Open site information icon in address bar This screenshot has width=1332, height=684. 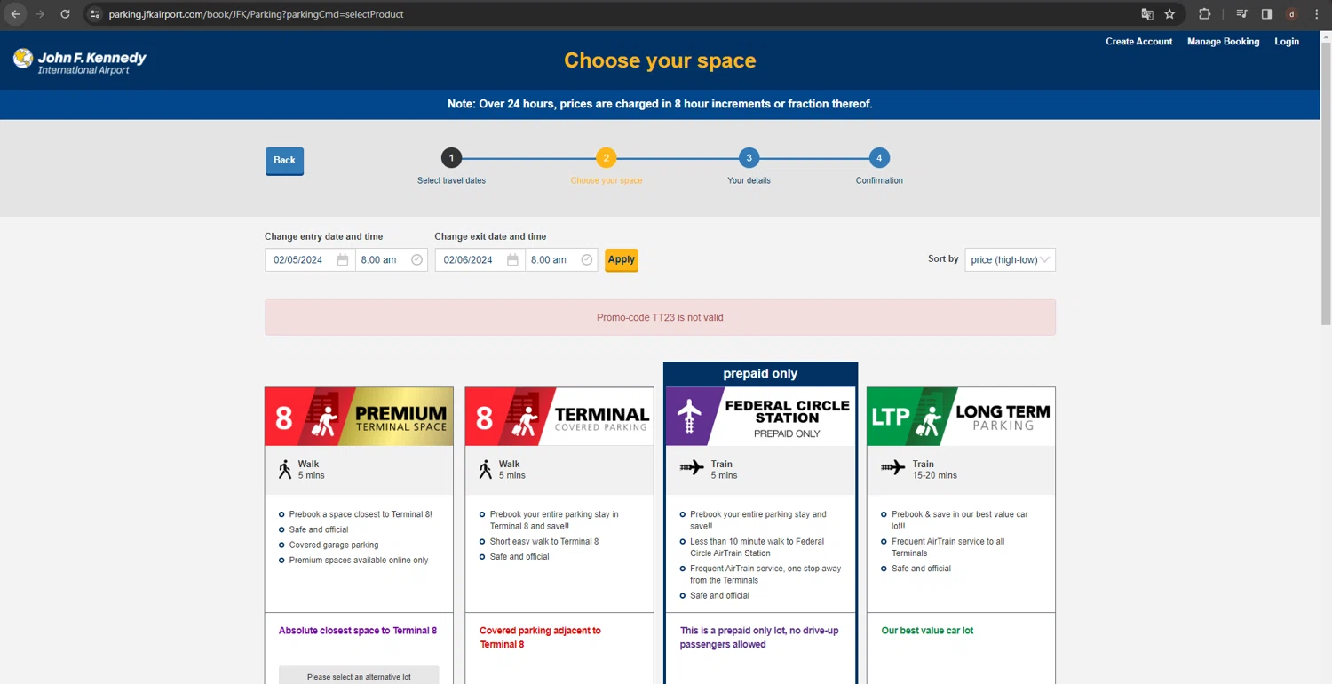(x=95, y=14)
